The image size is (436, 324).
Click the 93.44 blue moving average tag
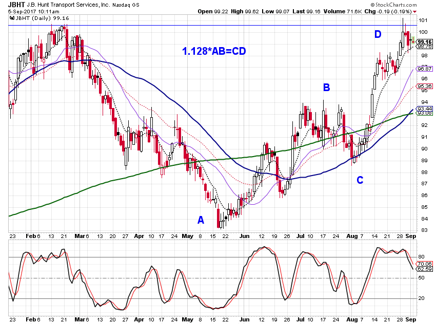[425, 109]
